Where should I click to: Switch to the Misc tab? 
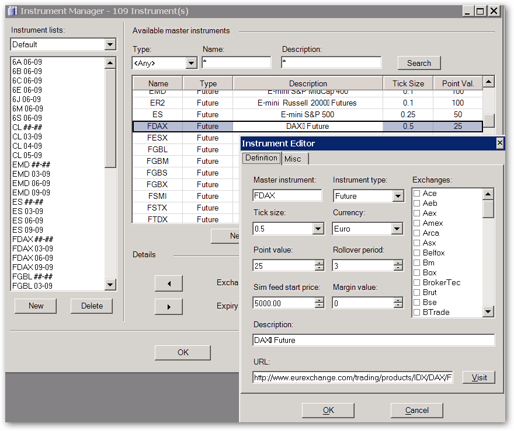(x=293, y=159)
